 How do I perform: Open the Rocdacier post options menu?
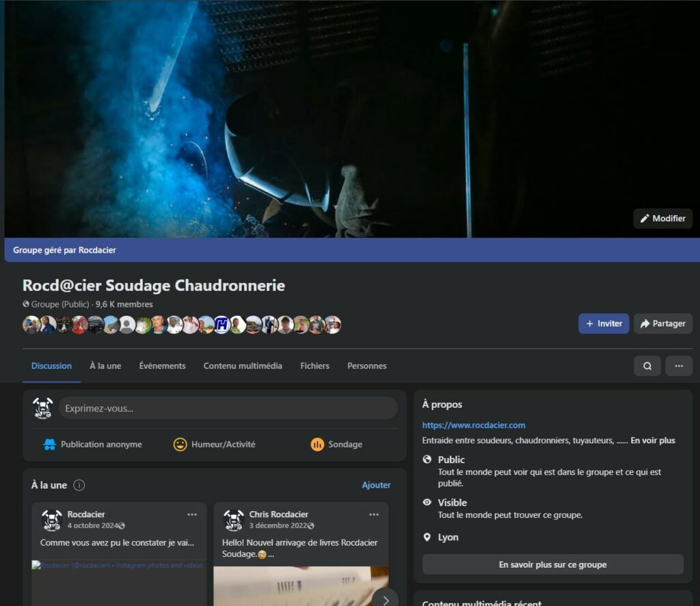click(x=192, y=514)
